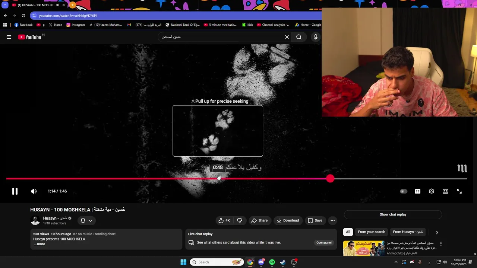The height and width of the screenshot is (268, 477).
Task: Open the 5 minute meditation bookmark
Action: (x=220, y=25)
